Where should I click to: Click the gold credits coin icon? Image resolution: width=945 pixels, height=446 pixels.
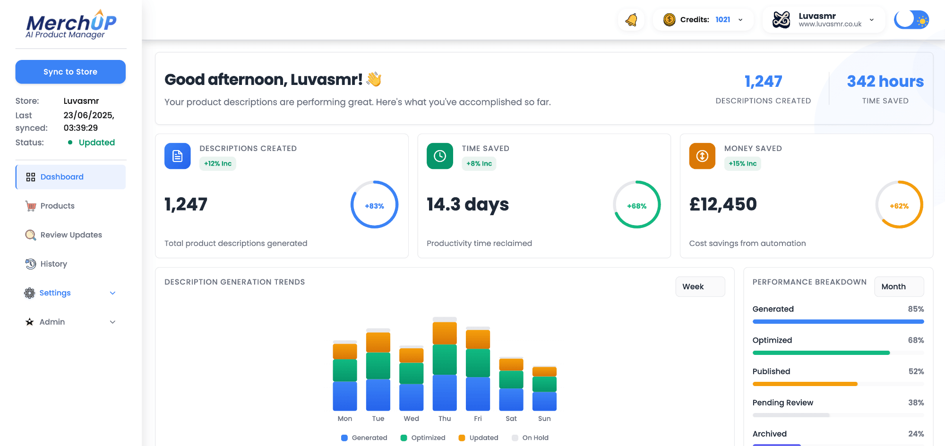click(x=669, y=20)
